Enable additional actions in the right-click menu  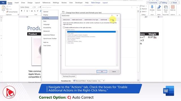(x=64, y=27)
